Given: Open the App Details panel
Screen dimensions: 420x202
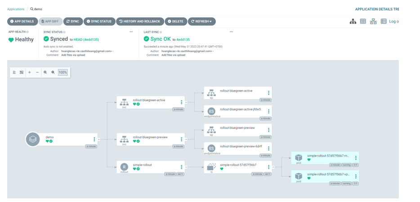Looking at the screenshot, I should pos(22,22).
